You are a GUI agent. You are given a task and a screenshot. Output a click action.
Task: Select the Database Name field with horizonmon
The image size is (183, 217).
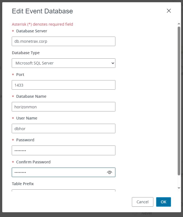pyautogui.click(x=63, y=107)
